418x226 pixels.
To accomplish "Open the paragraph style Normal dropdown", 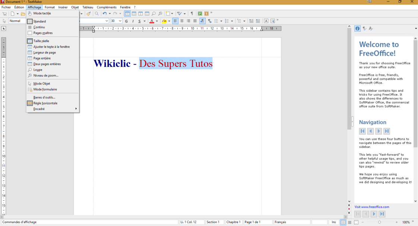I will 18,21.
